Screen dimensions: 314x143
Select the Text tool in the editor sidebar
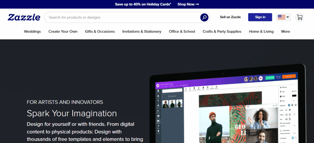pyautogui.click(x=158, y=101)
